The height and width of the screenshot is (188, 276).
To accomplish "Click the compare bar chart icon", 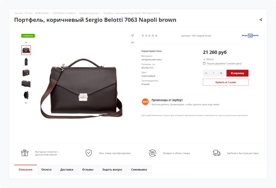I will pos(132,42).
